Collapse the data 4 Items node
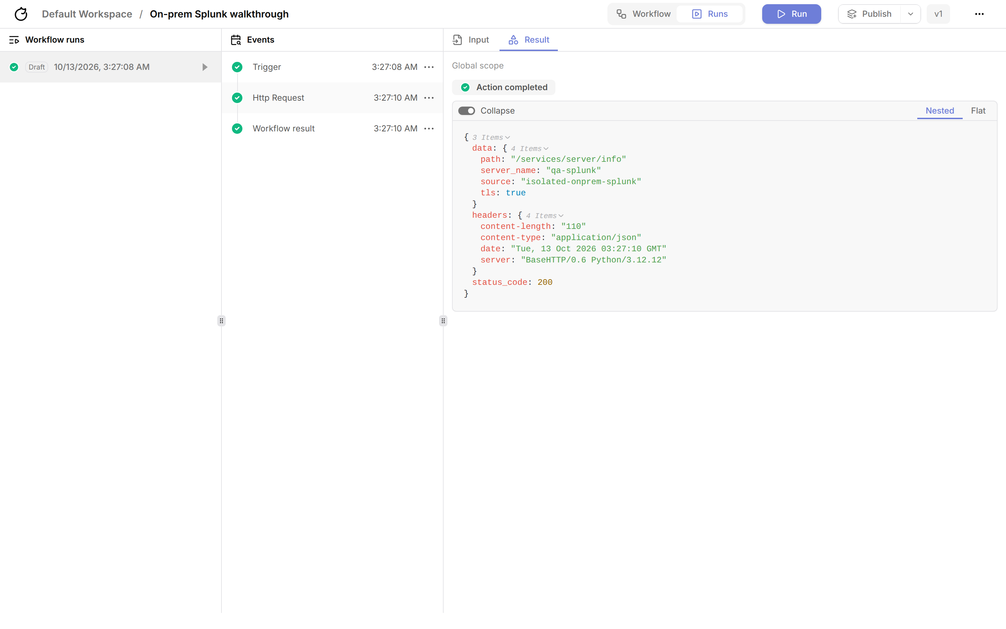Screen dimensions: 1006x629 click(x=530, y=149)
